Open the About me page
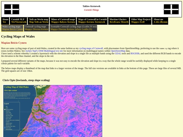This screenshot has height=137, width=183. point(160,21)
